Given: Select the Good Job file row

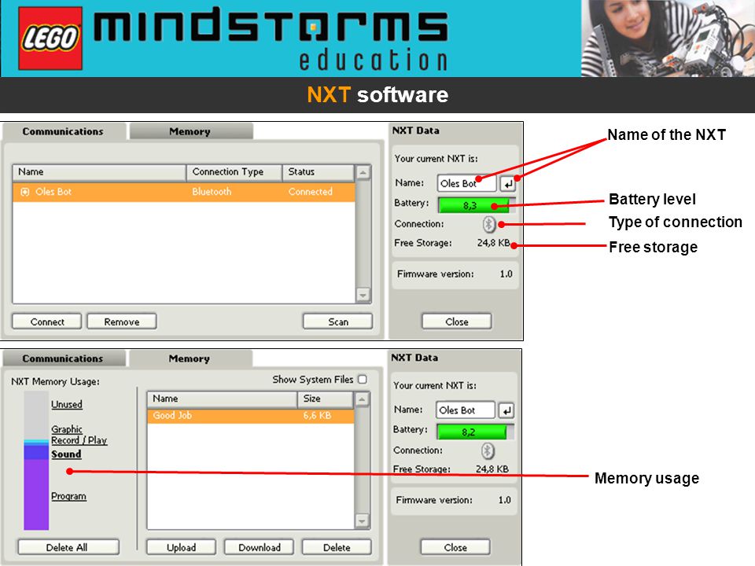Looking at the screenshot, I should tap(250, 415).
